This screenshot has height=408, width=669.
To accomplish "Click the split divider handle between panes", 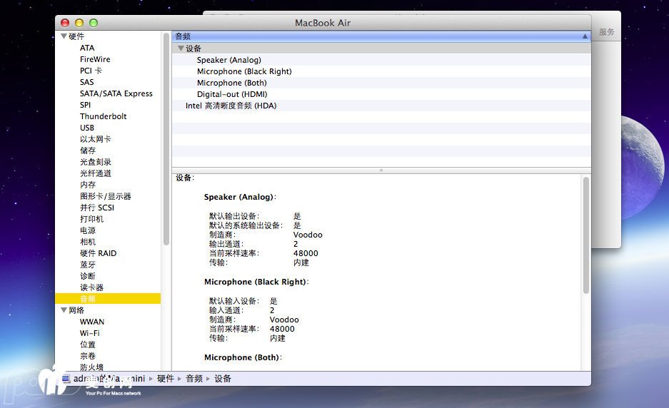I will (x=381, y=170).
